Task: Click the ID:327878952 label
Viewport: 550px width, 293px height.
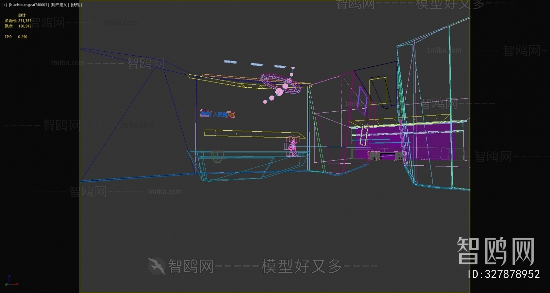Action: click(x=504, y=274)
